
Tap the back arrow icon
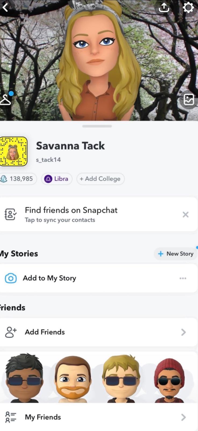(5, 8)
